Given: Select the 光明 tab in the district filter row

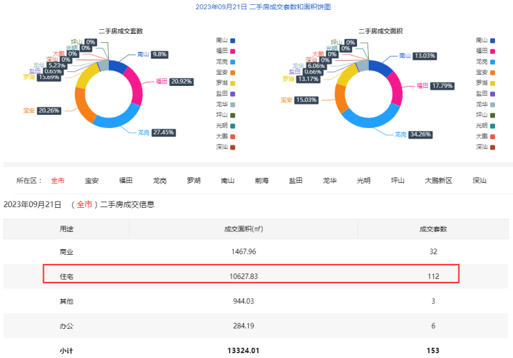Looking at the screenshot, I should coord(363,181).
